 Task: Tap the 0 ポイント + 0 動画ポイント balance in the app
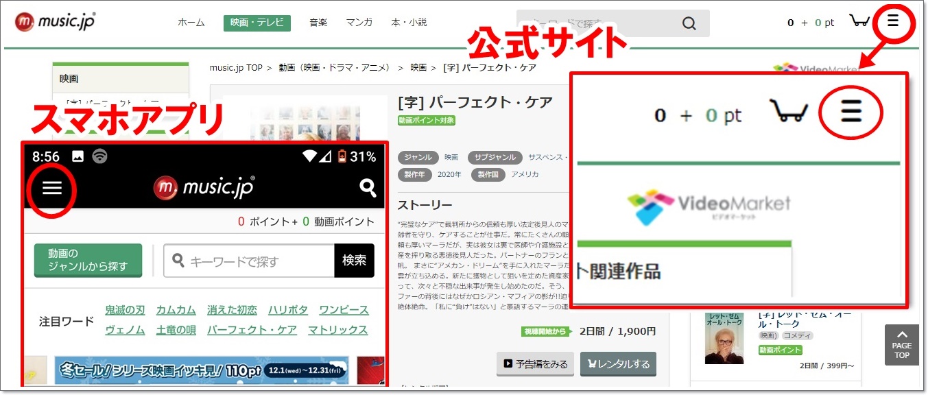[x=306, y=222]
